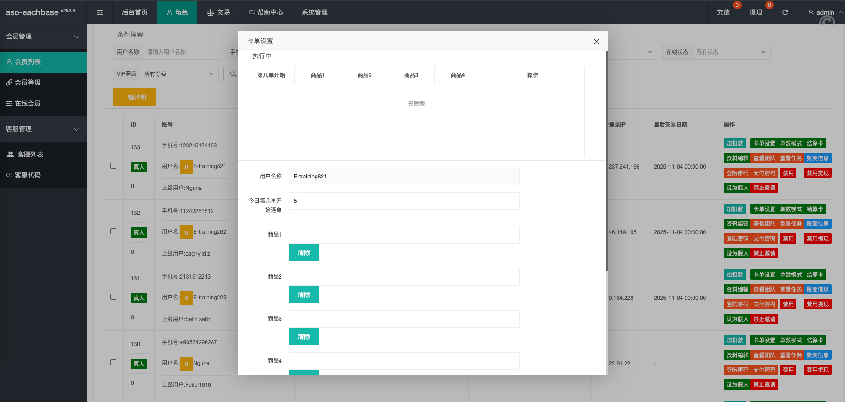Expand the 在线状态 dropdown

click(730, 52)
